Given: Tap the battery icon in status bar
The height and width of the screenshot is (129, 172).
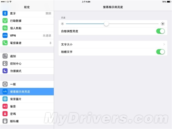Looking at the screenshot, I should 169,2.
